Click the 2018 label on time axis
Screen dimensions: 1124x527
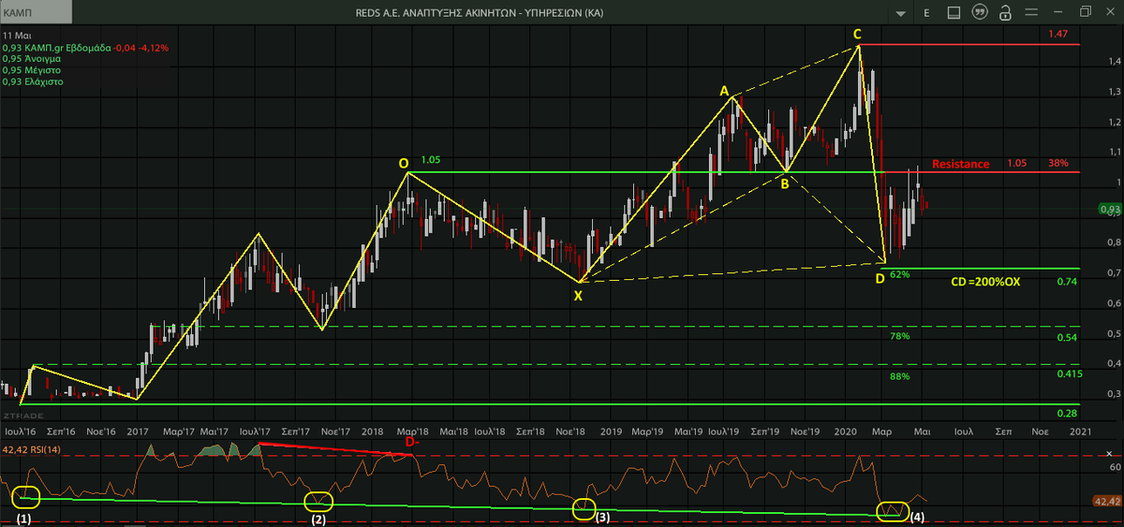pos(373,432)
